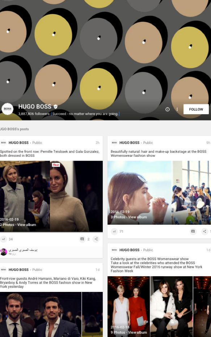
Task: Click 'Celebrity guests at the BOSS Womenswear show' text
Action: (x=149, y=259)
